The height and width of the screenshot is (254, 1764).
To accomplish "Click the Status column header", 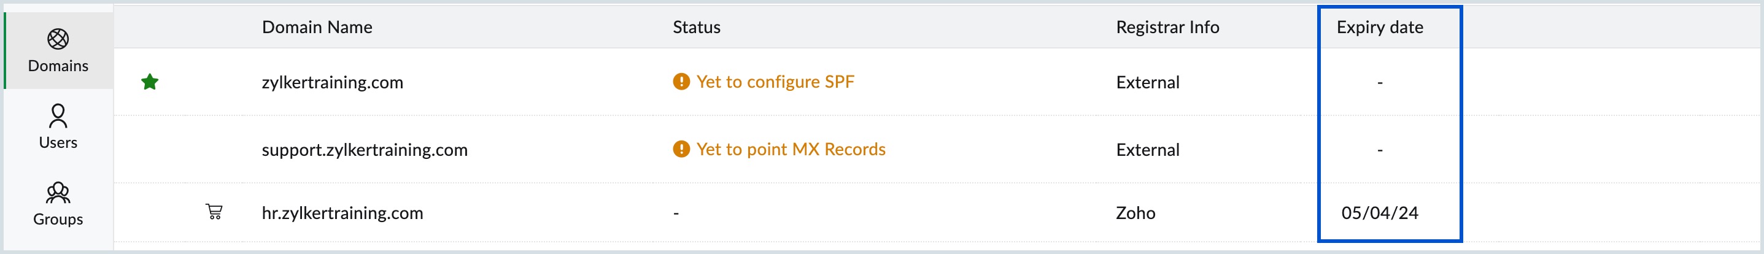I will tap(697, 28).
